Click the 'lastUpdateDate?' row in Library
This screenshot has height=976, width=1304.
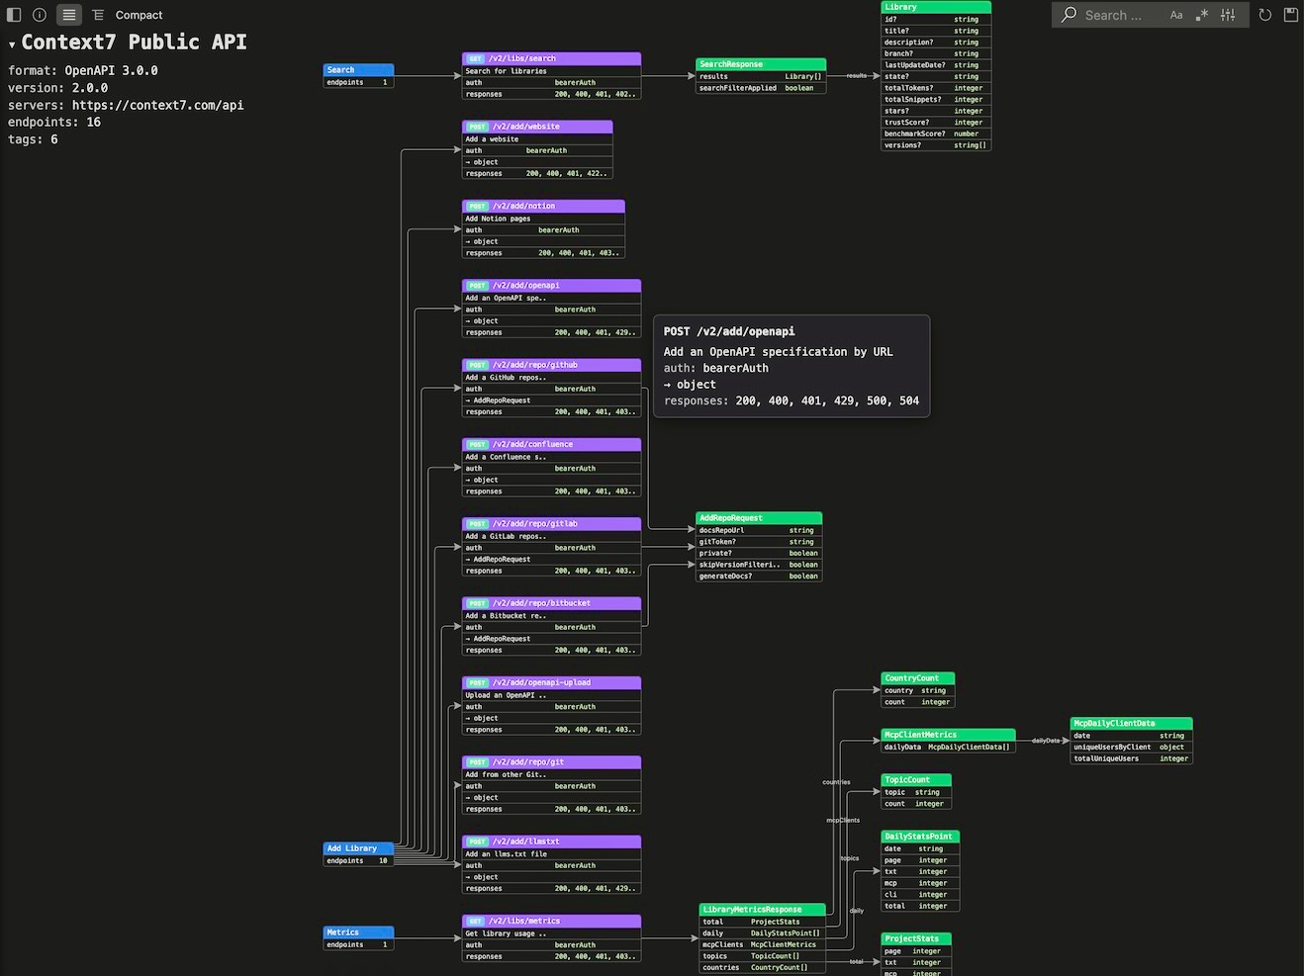click(936, 65)
